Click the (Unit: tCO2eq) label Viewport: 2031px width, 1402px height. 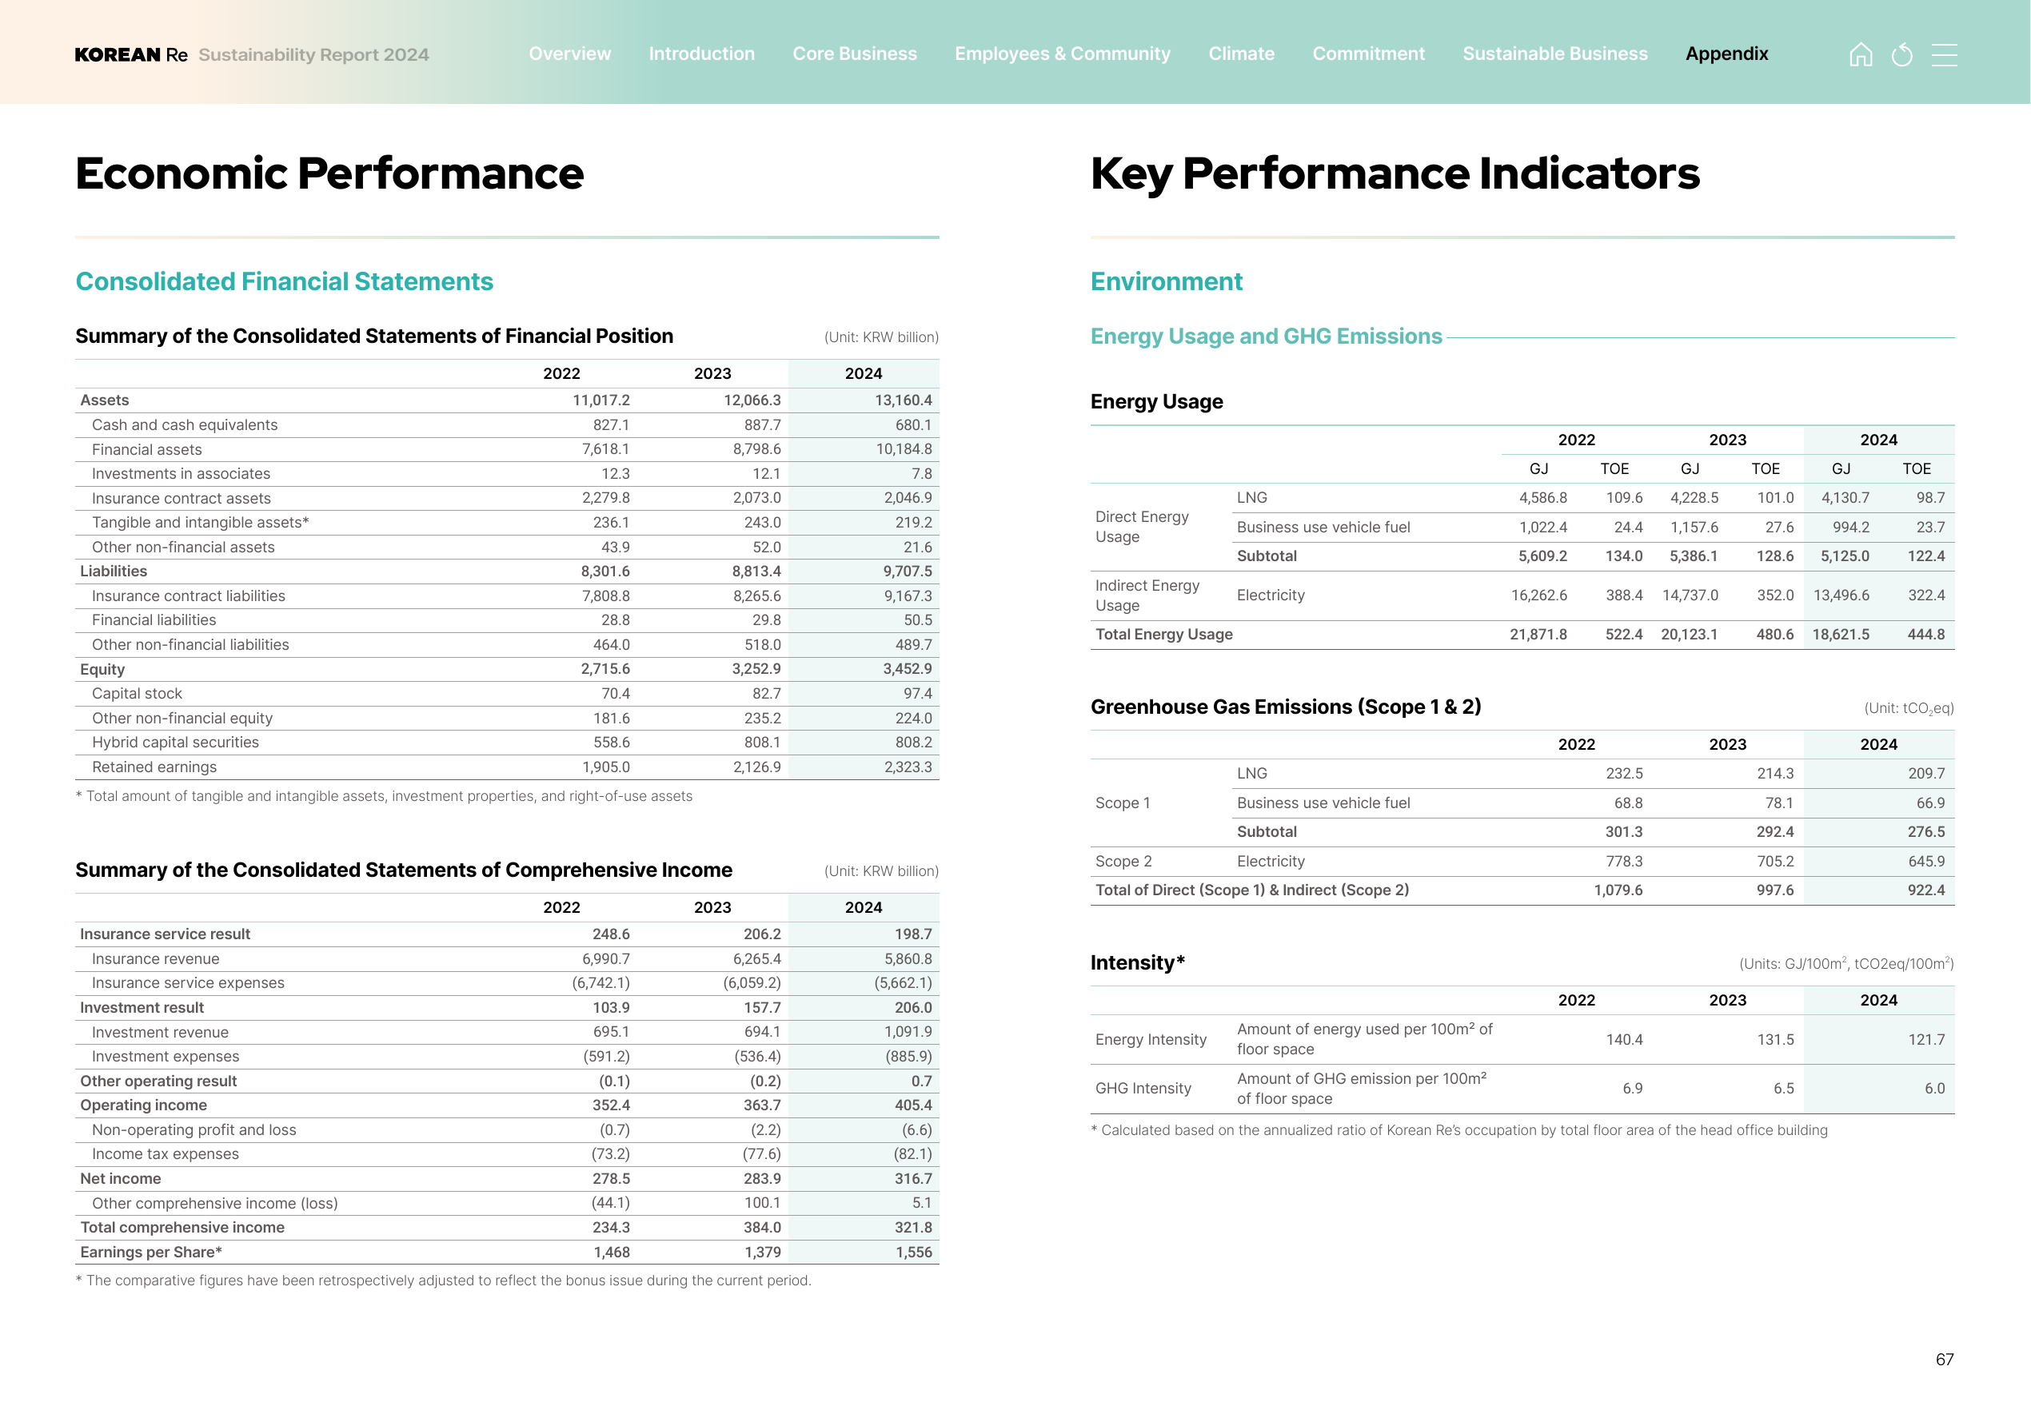click(x=1908, y=708)
